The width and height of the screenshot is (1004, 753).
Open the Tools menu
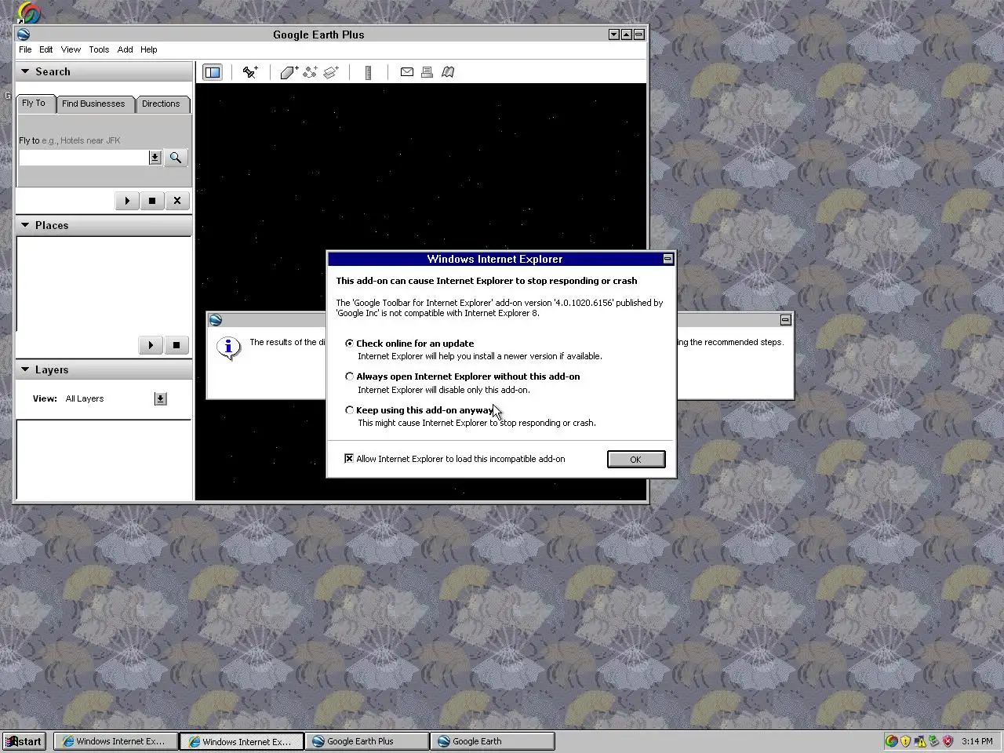[x=99, y=49]
